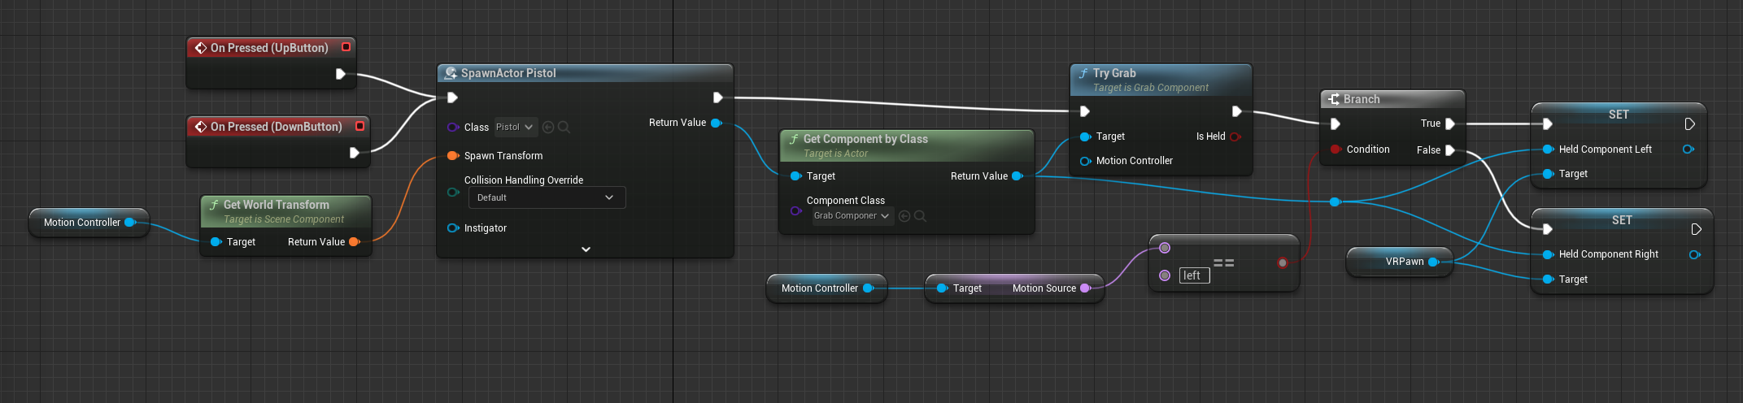
Task: Click the red boolean output pin of the == node
Action: pyautogui.click(x=1283, y=262)
